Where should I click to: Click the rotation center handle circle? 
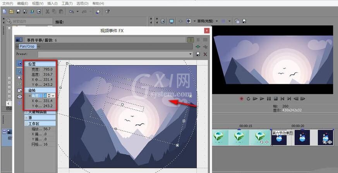(x=122, y=104)
